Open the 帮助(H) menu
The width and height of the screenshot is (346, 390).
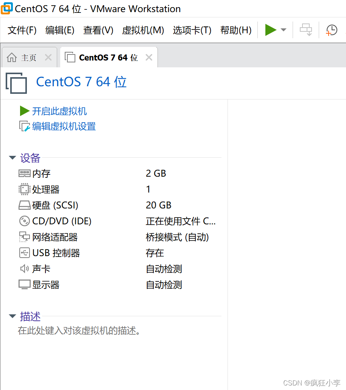point(236,30)
